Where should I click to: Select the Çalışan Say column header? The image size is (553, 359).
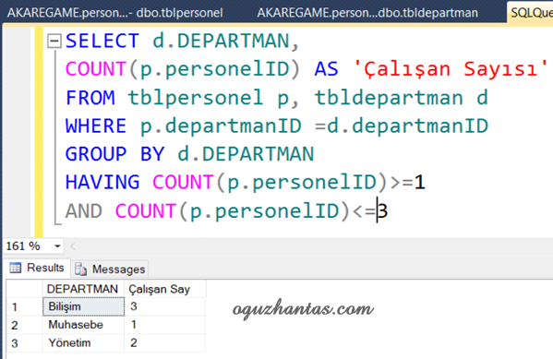pyautogui.click(x=165, y=289)
